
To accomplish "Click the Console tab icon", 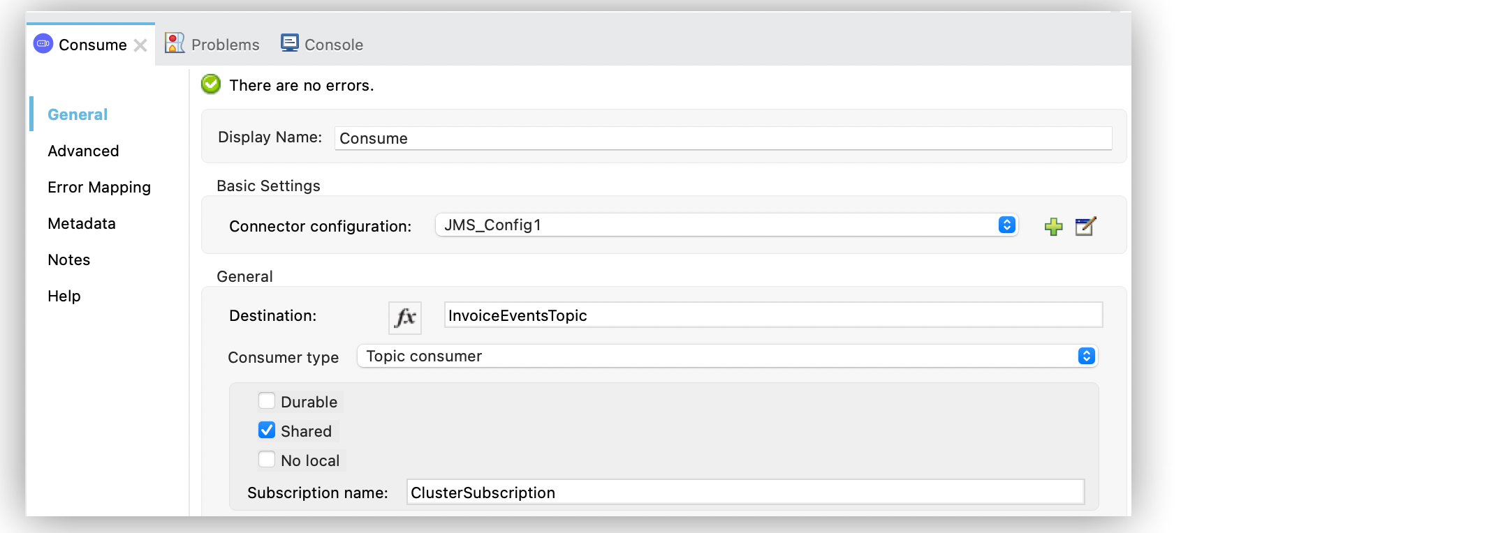I will (290, 42).
